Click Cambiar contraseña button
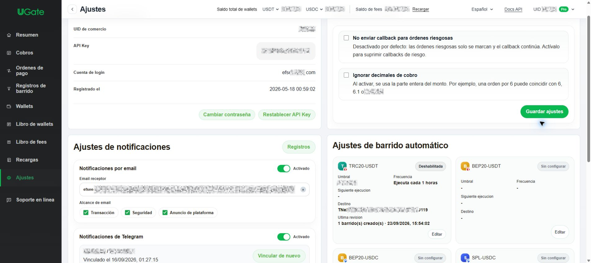 point(227,115)
